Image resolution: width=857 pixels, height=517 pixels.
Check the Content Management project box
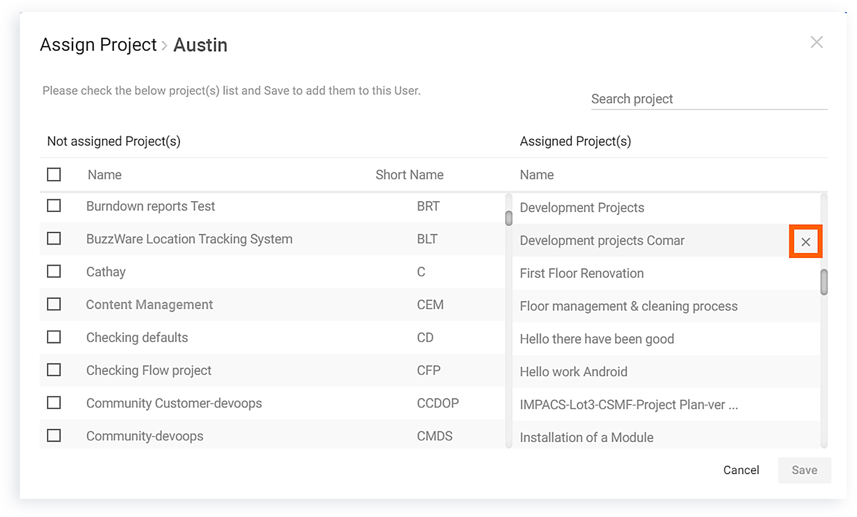click(x=54, y=304)
